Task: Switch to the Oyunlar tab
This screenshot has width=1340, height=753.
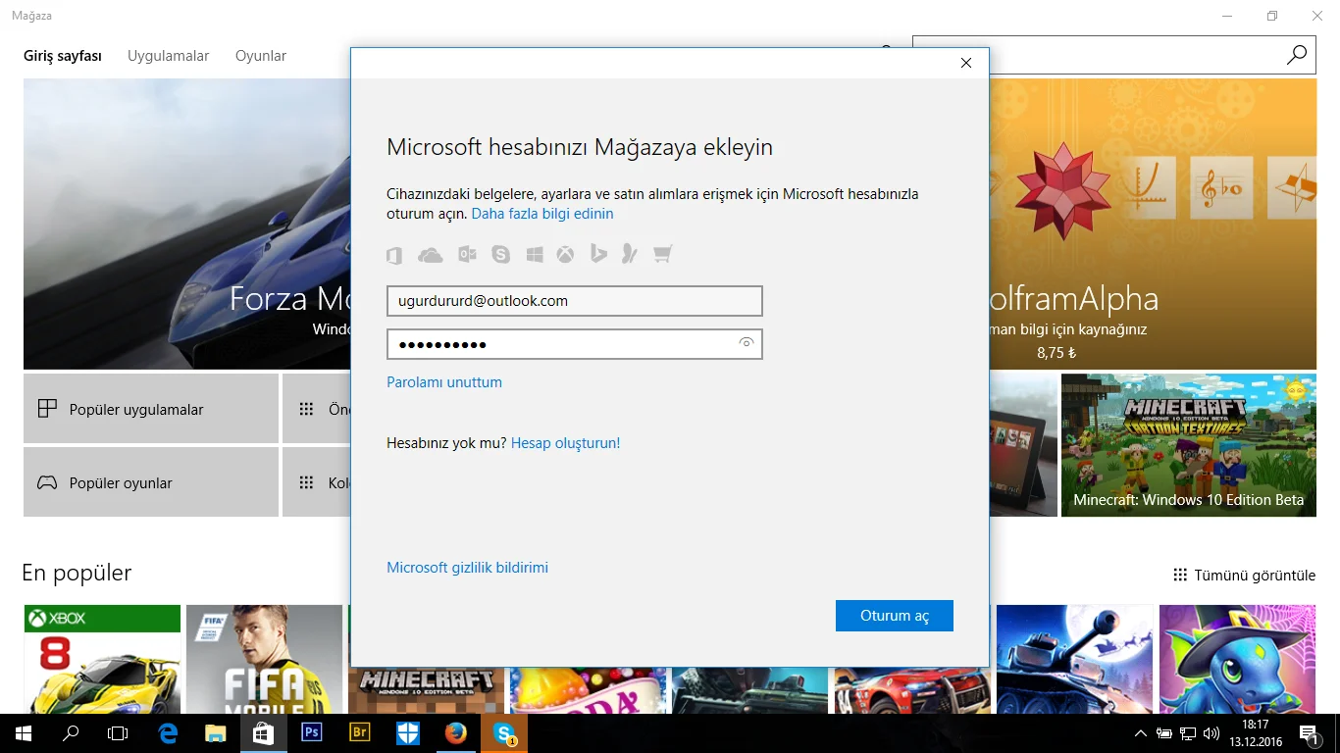Action: (260, 56)
